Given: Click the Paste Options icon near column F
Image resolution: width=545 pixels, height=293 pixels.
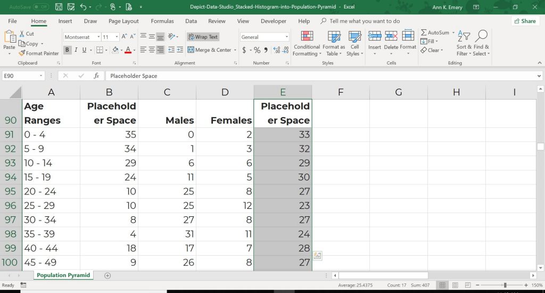Looking at the screenshot, I should point(317,256).
